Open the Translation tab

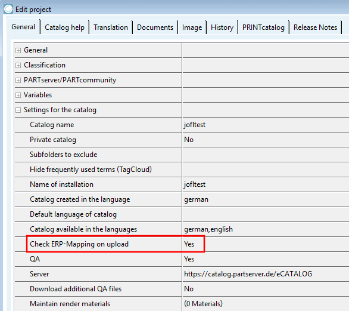point(111,27)
